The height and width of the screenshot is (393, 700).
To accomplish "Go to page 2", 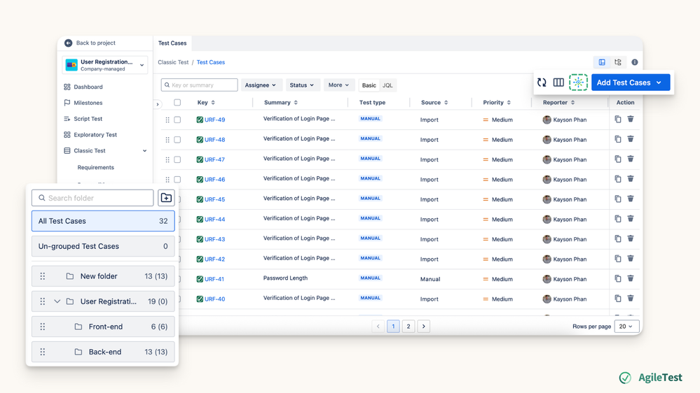I will click(409, 327).
